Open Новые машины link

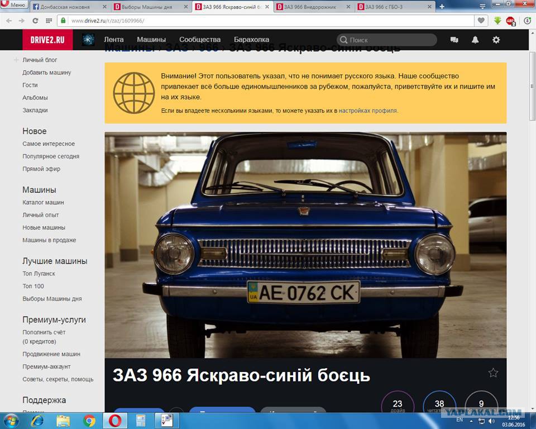pos(44,227)
